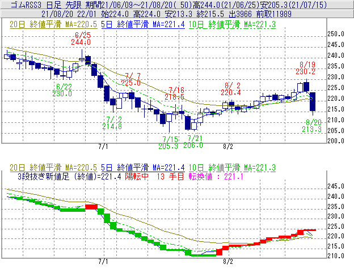354x269 pixels.
Task: Click the ゴムRSS3 日足 先限 title text
Action: point(47,5)
